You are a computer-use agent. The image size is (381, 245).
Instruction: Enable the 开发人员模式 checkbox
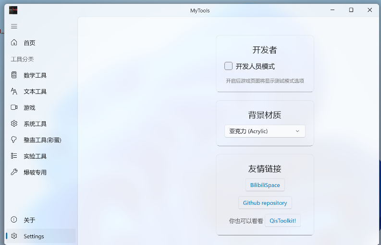[228, 66]
